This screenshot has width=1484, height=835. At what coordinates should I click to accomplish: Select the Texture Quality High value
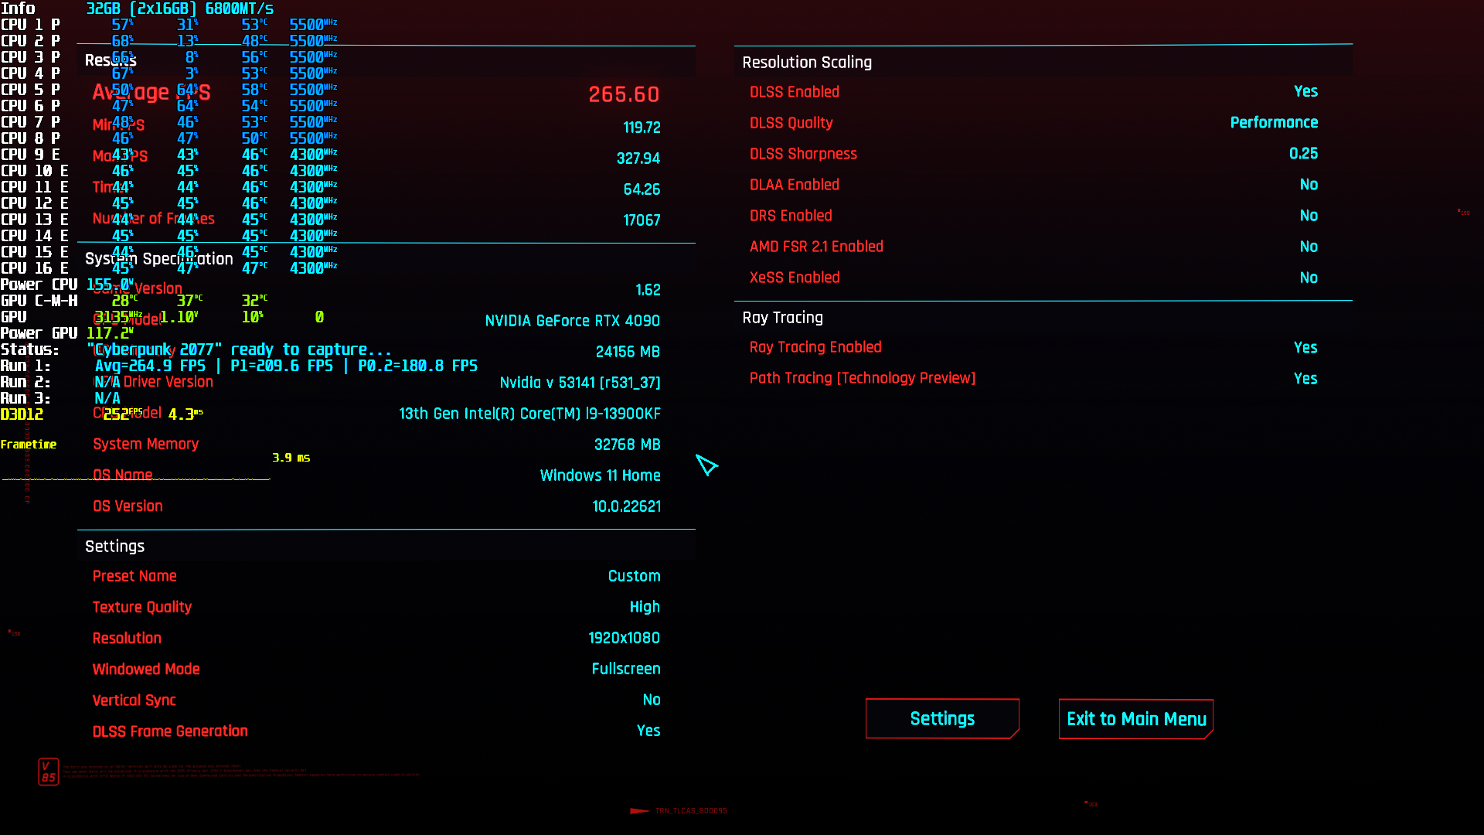pos(644,607)
